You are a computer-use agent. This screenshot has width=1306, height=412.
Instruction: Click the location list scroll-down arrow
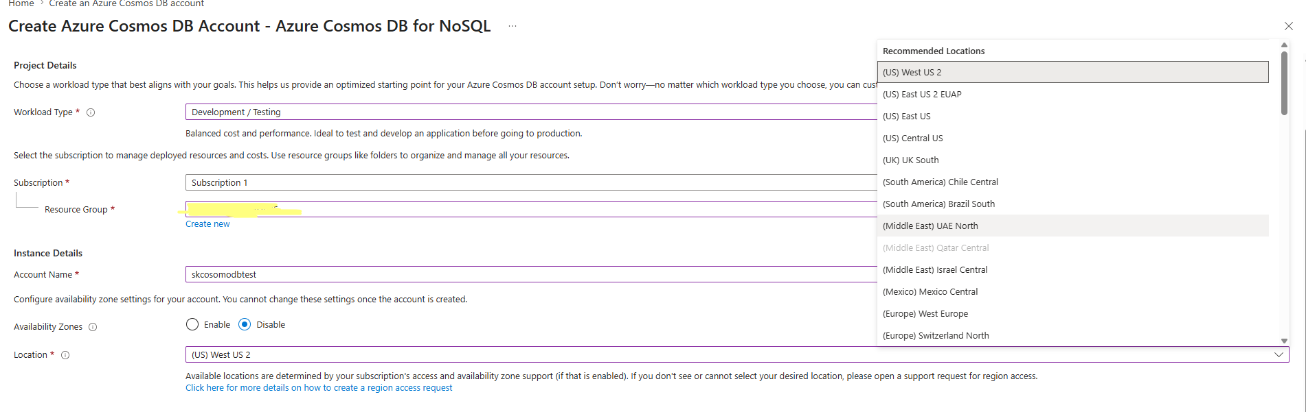point(1284,341)
